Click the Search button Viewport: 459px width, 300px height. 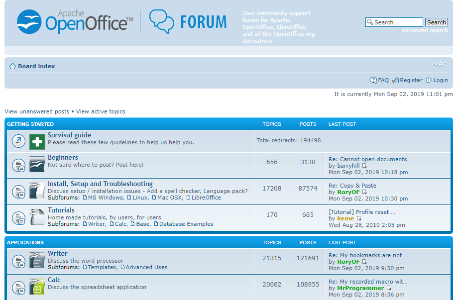[x=436, y=22]
